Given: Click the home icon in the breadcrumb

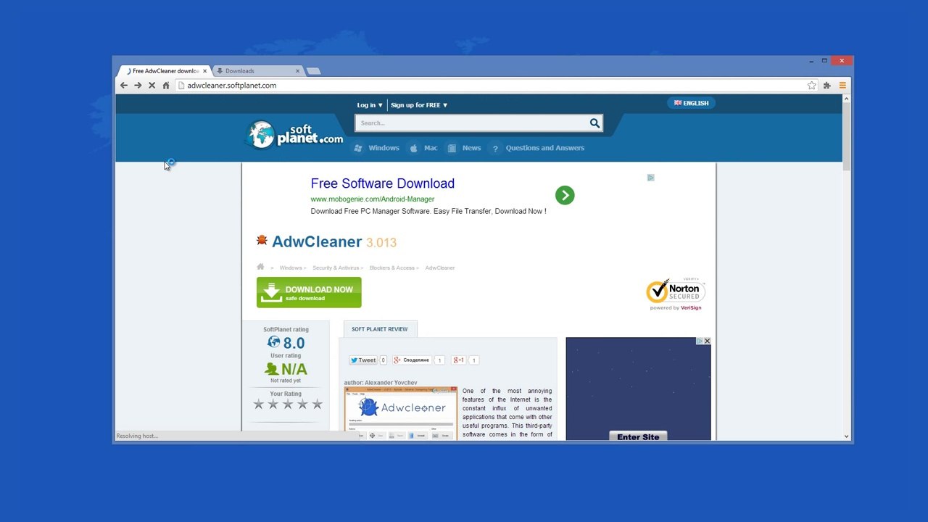Looking at the screenshot, I should (x=260, y=267).
